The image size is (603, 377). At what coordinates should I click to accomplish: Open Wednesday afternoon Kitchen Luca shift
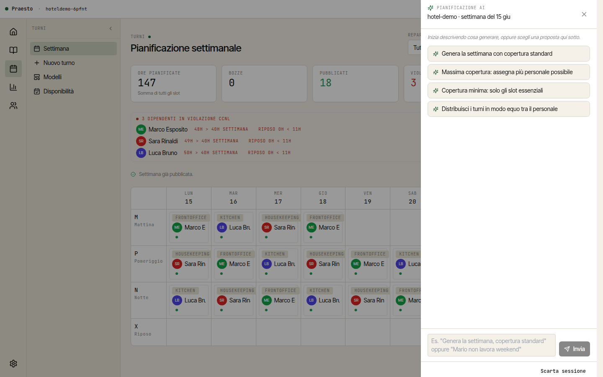[278, 264]
